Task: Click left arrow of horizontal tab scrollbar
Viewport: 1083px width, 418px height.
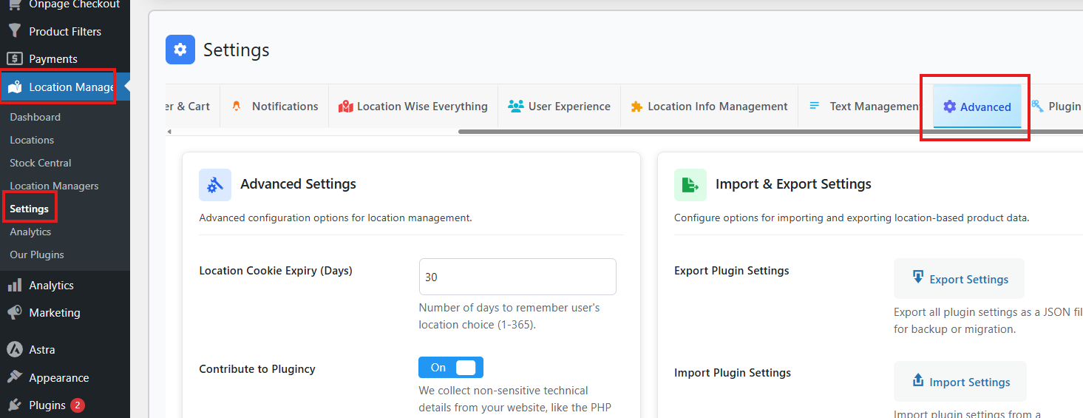Action: tap(169, 132)
